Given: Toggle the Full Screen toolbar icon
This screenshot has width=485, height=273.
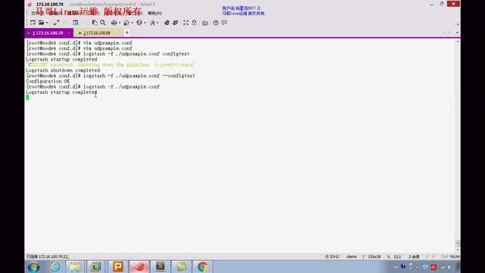Looking at the screenshot, I should [x=186, y=23].
